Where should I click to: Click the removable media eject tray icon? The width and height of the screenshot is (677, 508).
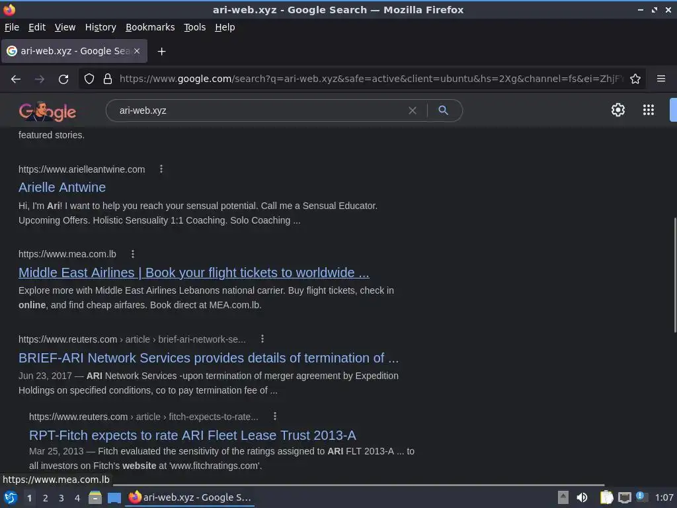click(563, 497)
